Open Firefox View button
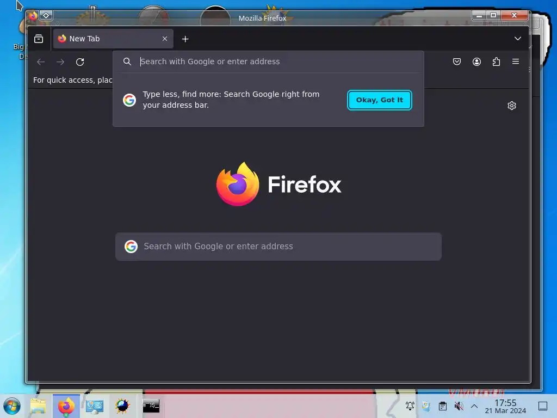The width and height of the screenshot is (557, 418). [39, 39]
